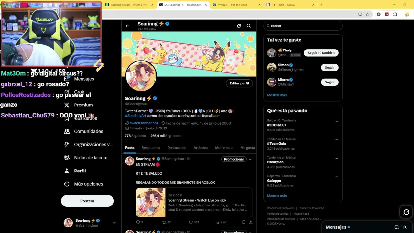Go back using the arrow beside Soarinng
414x233 pixels.
coord(127,26)
